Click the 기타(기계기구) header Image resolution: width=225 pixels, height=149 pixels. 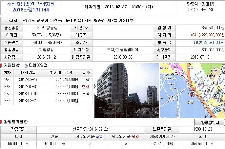(x=162, y=137)
